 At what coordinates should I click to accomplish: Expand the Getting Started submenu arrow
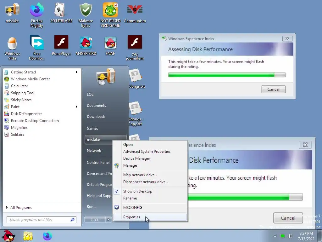pos(77,72)
